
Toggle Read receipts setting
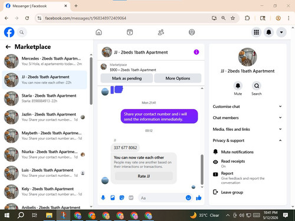pyautogui.click(x=247, y=163)
